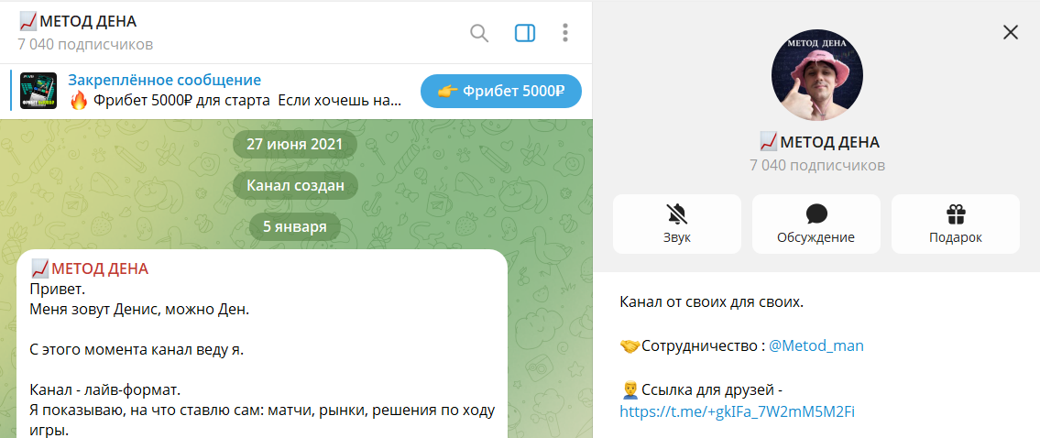
Task: Mute sound with the Звук button
Action: [676, 224]
